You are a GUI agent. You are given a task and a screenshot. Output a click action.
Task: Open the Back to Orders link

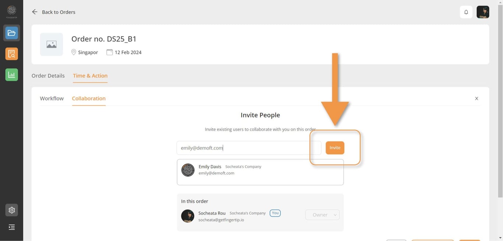click(59, 12)
